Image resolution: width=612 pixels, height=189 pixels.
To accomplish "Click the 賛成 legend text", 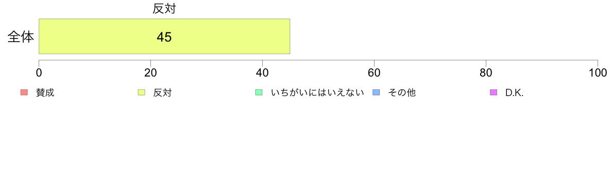I will tap(45, 93).
